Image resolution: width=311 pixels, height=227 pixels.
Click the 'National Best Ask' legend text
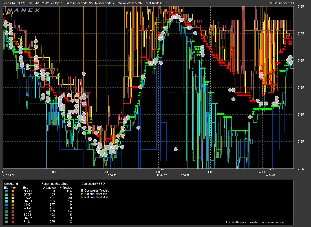tap(96, 197)
